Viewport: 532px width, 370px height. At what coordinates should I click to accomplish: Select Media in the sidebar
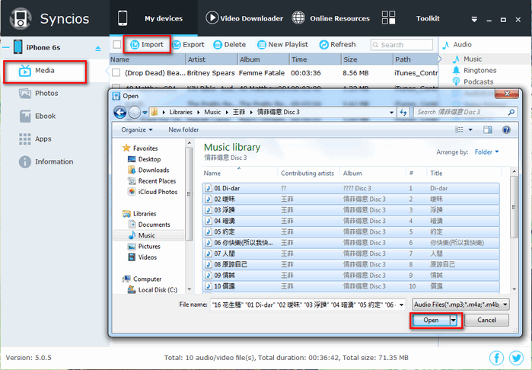(x=45, y=72)
